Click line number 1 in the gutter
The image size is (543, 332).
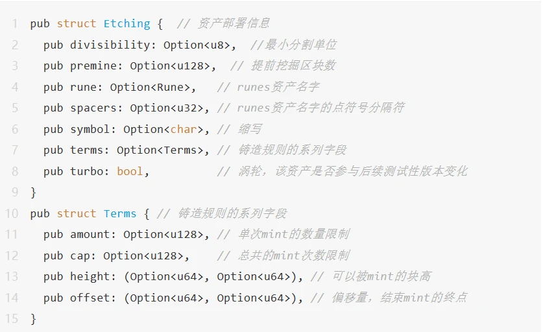(14, 24)
